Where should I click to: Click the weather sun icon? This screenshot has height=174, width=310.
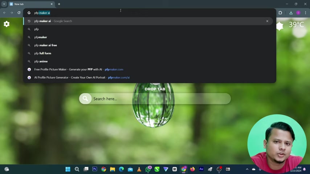(280, 26)
